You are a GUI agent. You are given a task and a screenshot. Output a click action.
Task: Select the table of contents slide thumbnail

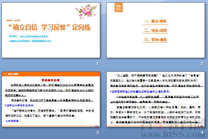[x=156, y=30]
